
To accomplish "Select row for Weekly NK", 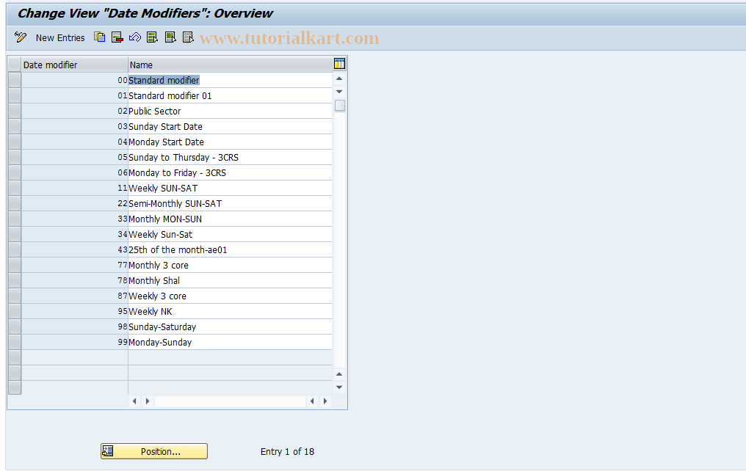I will tap(15, 311).
